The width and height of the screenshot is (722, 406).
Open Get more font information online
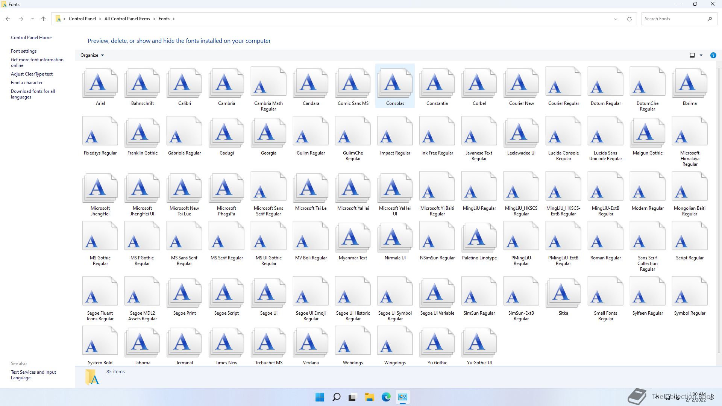click(x=37, y=62)
